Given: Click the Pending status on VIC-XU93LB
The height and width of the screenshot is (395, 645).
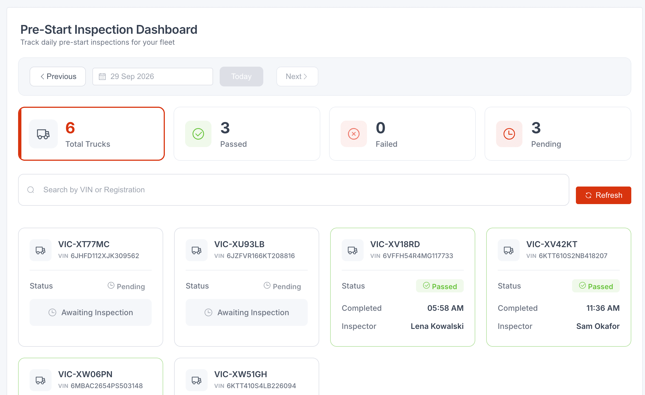Looking at the screenshot, I should [x=282, y=286].
